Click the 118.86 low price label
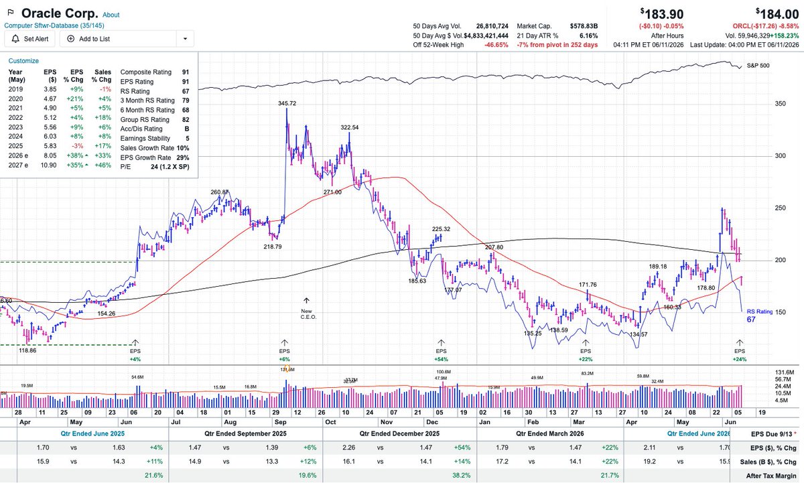The image size is (804, 483). (27, 350)
